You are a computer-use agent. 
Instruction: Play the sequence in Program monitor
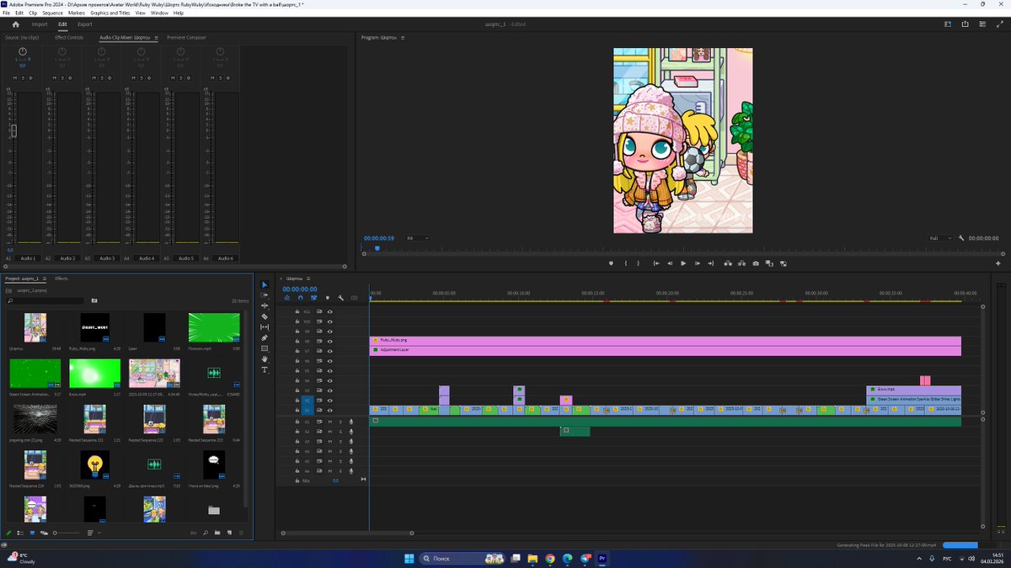[683, 263]
